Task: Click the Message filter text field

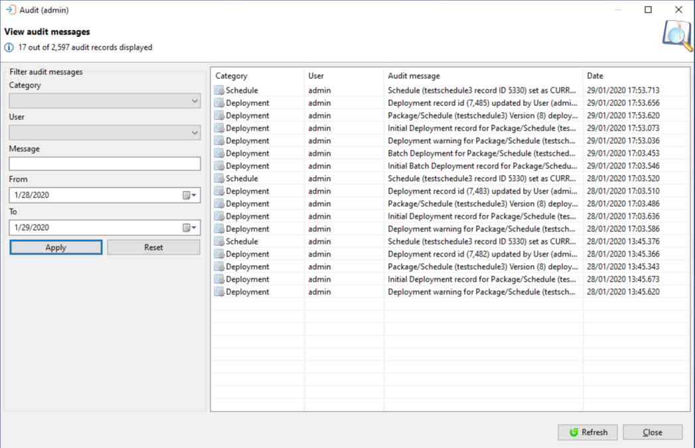Action: [x=105, y=164]
